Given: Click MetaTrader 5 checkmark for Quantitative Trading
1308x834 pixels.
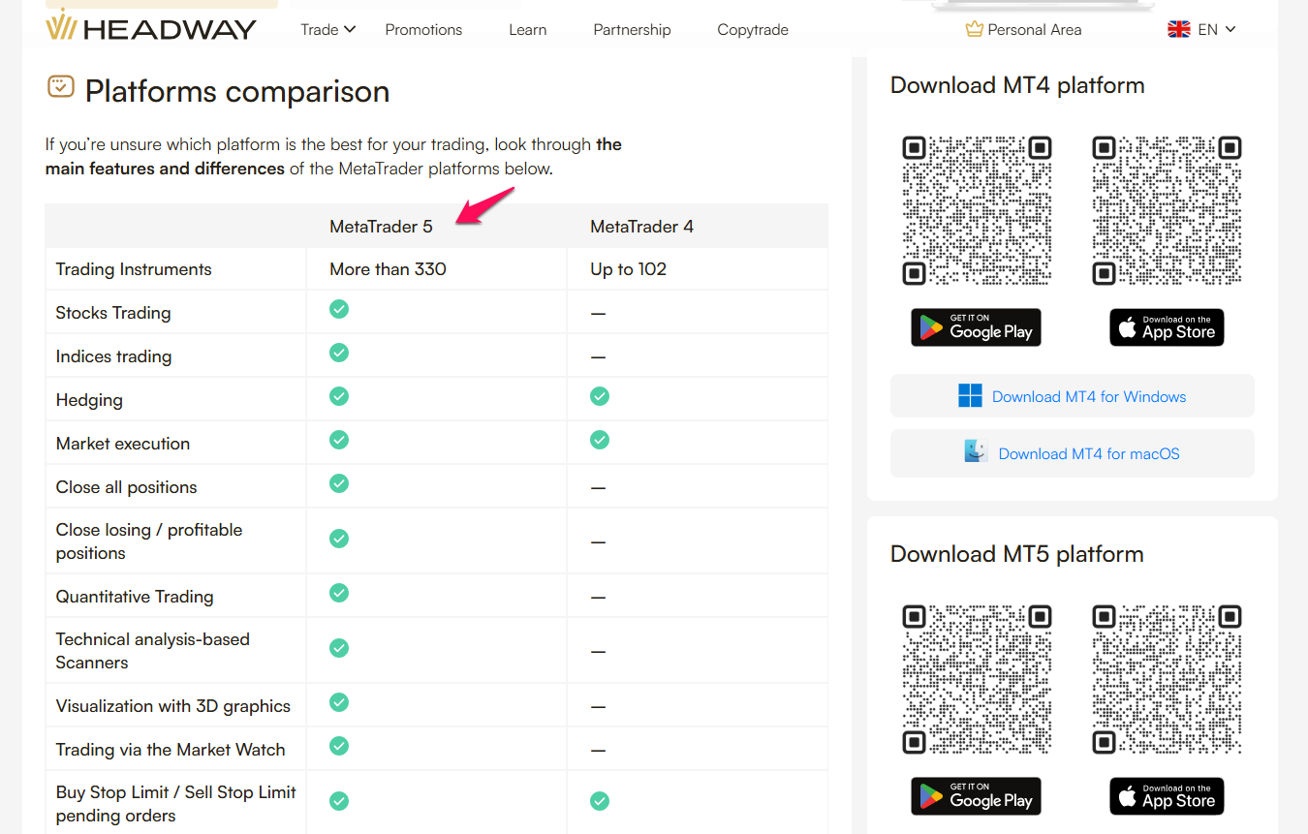Looking at the screenshot, I should point(339,593).
